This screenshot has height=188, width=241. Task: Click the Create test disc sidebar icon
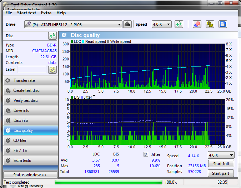[x=8, y=90]
